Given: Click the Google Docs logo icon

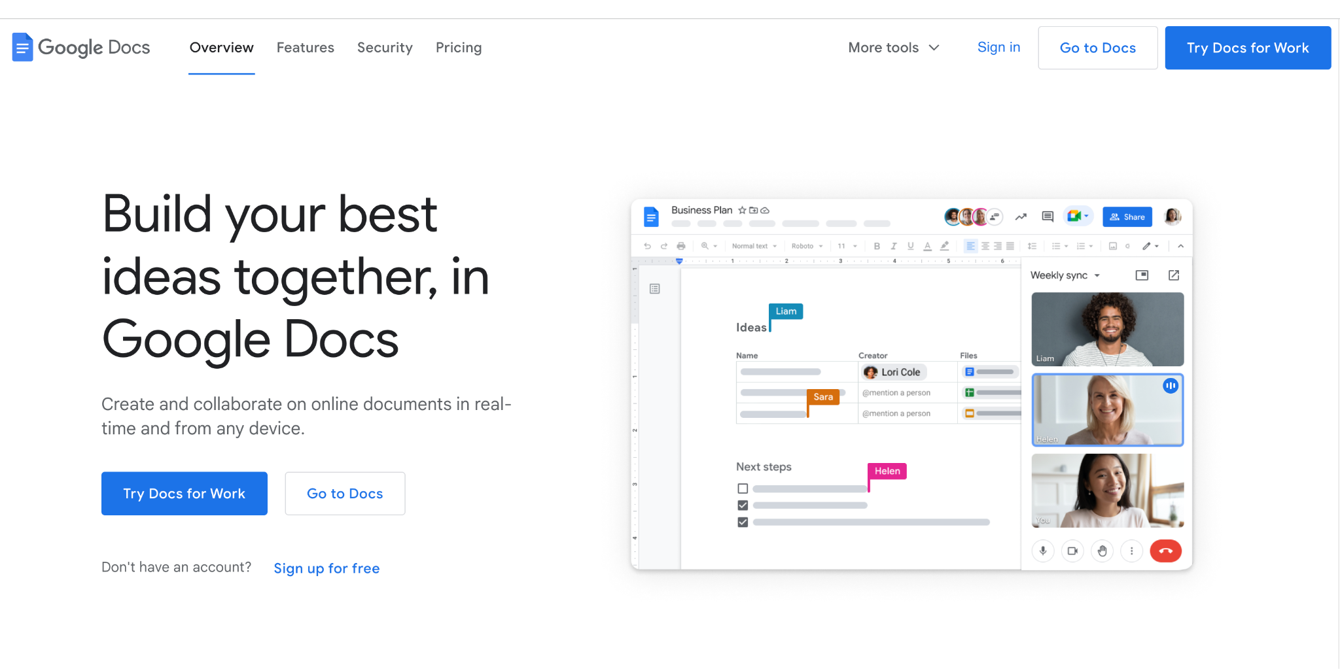Looking at the screenshot, I should pos(22,47).
